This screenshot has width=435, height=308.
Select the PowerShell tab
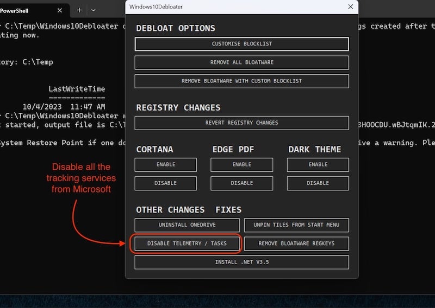(28, 10)
